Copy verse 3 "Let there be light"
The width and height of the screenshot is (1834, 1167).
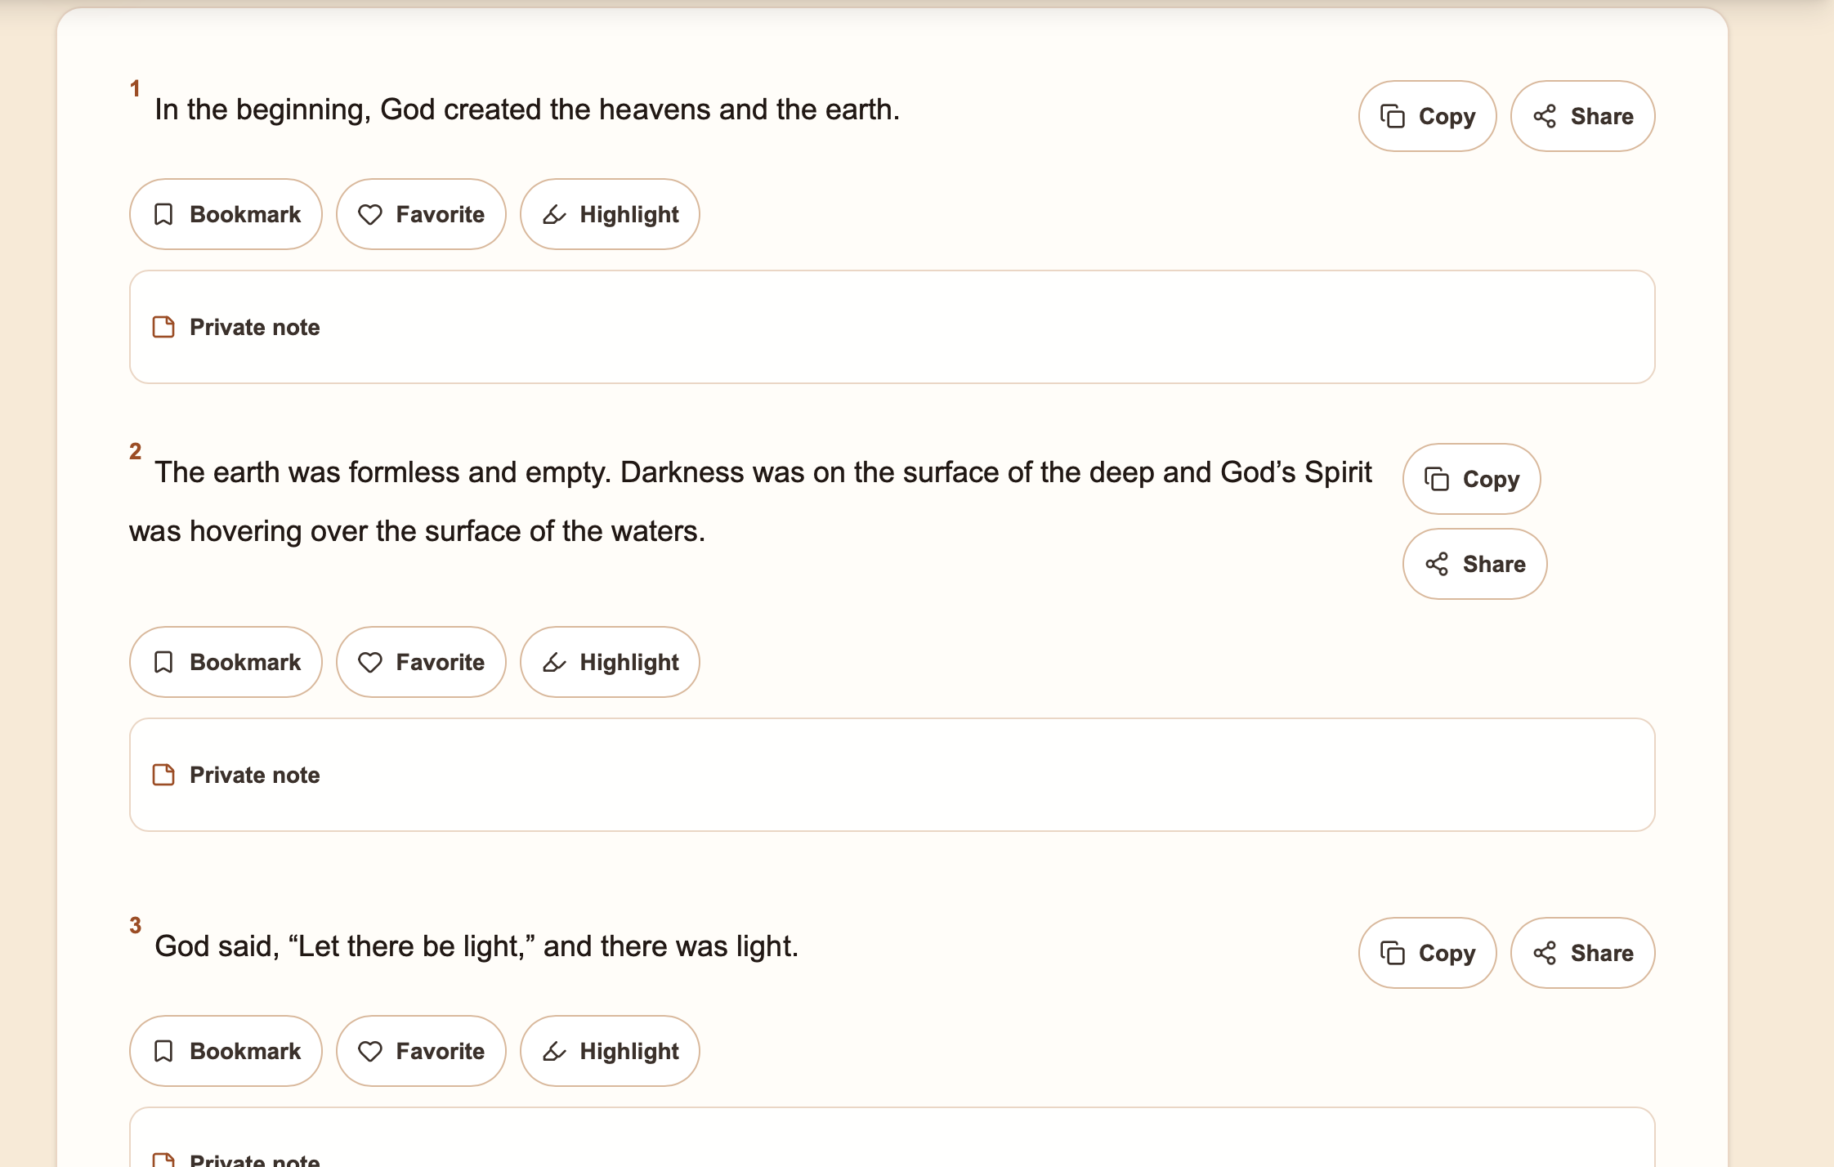1427,953
